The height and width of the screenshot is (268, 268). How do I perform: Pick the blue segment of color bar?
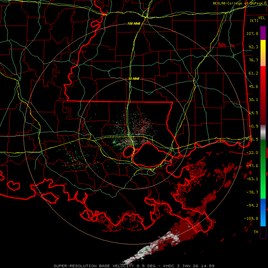tap(263, 212)
